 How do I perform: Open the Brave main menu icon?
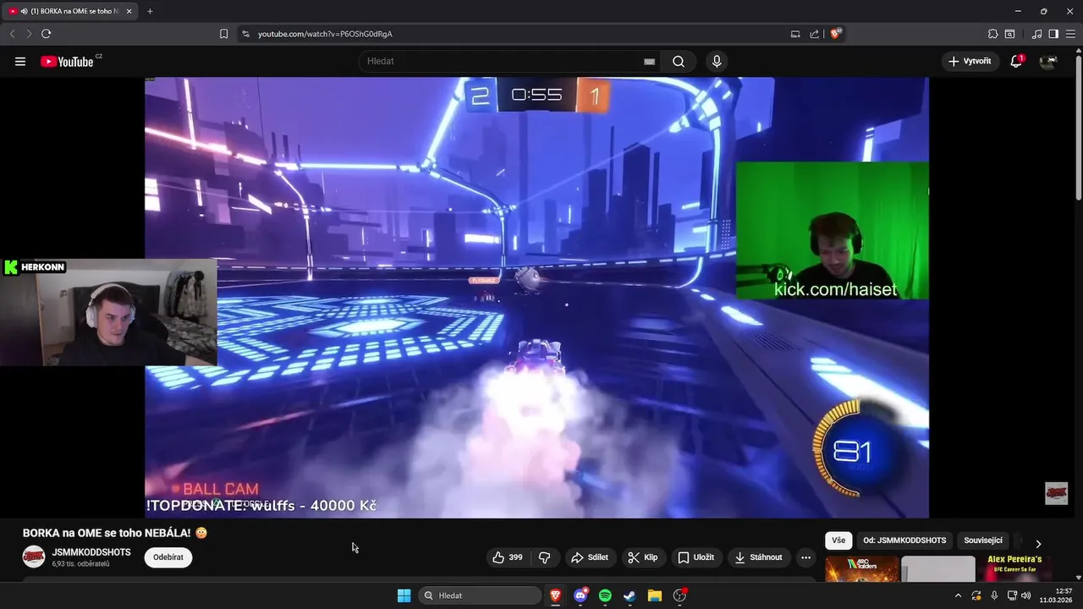coord(1070,34)
